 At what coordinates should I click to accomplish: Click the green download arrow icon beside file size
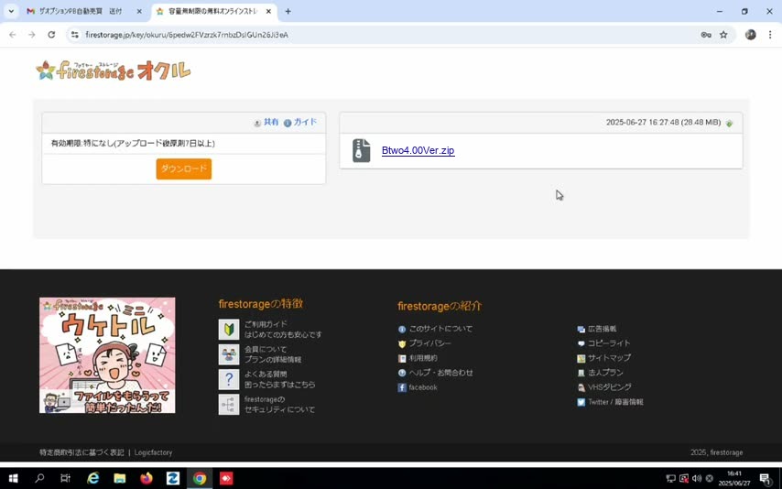point(729,123)
